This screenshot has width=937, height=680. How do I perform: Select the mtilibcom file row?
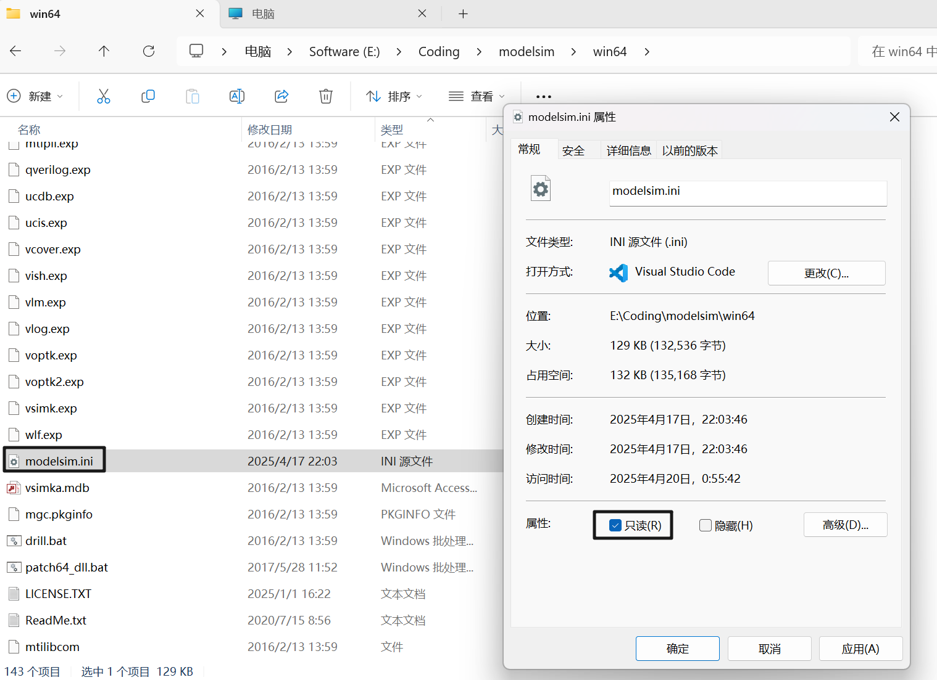pos(253,647)
